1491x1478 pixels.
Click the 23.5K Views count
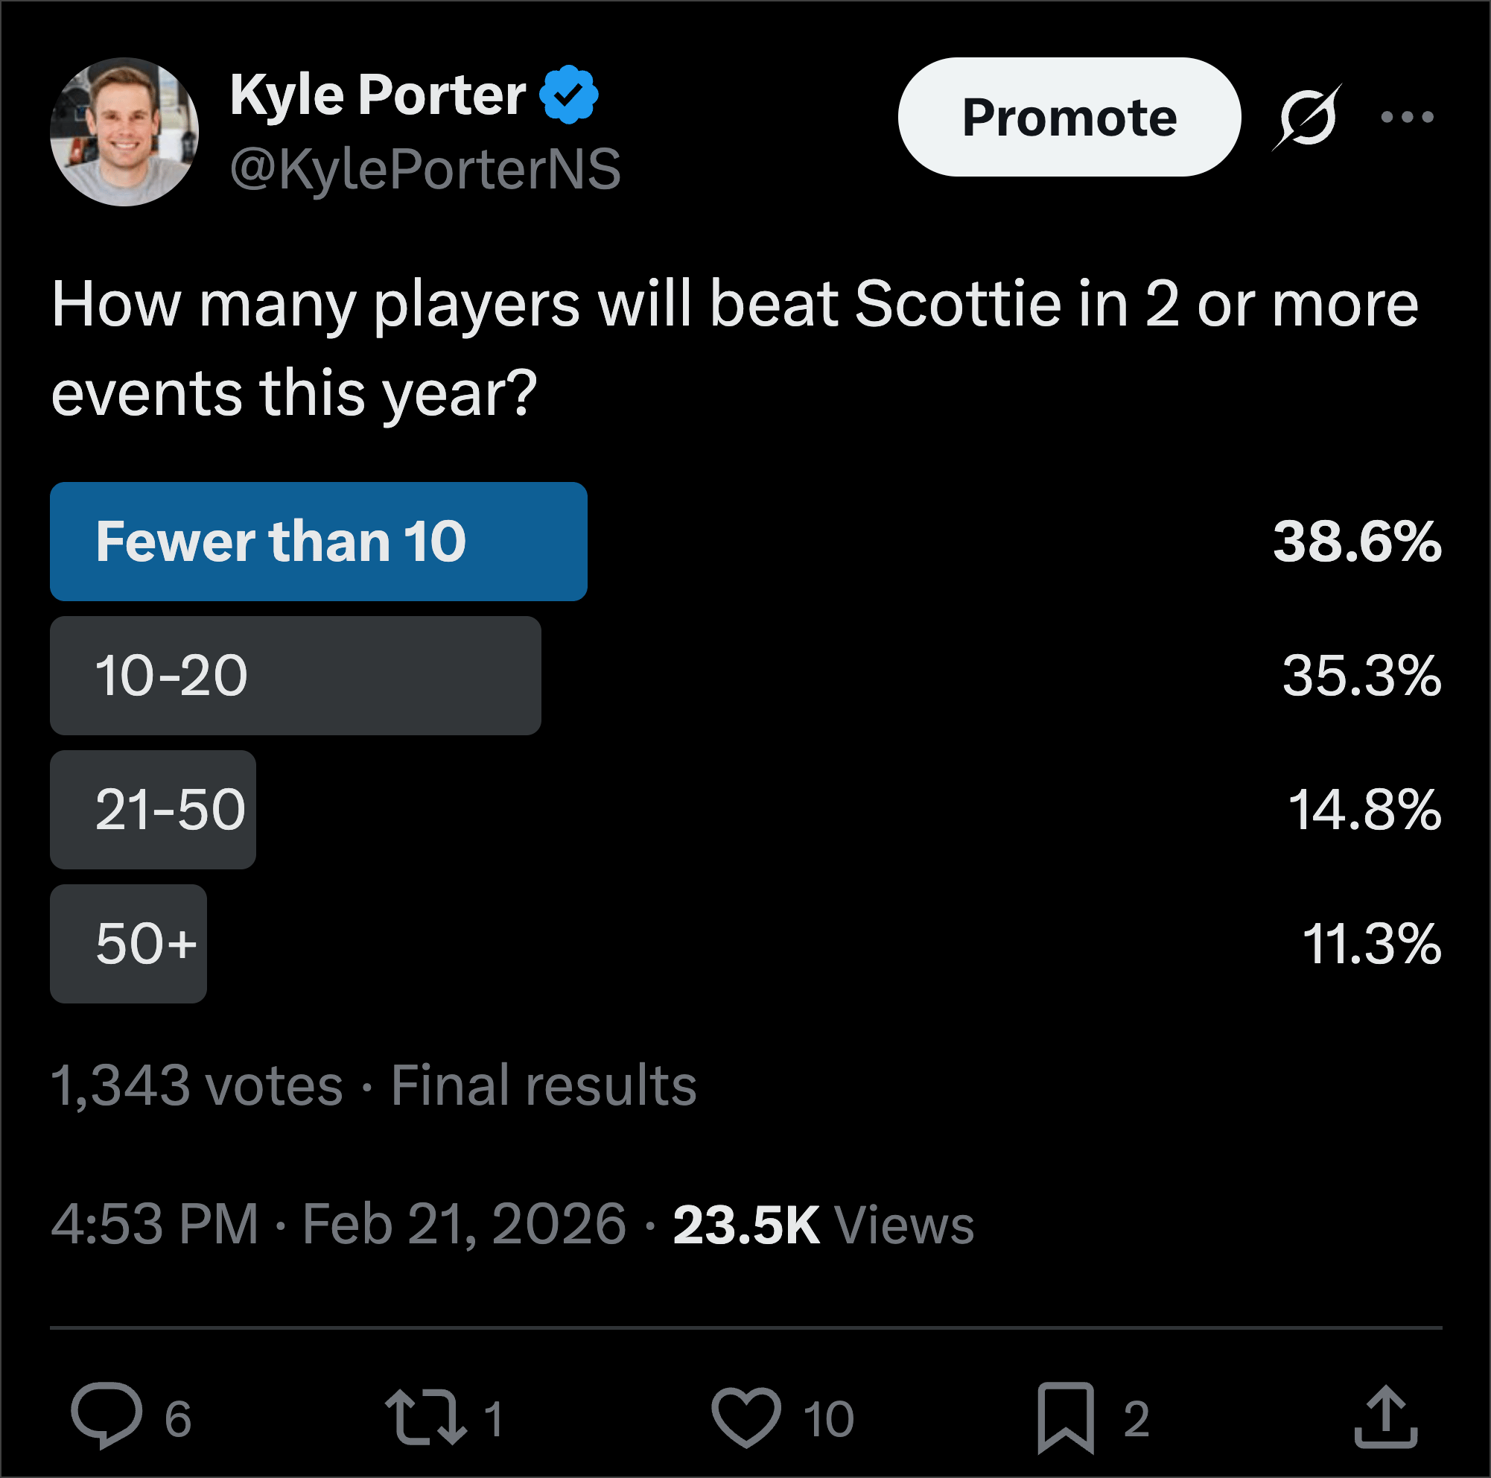[823, 1225]
